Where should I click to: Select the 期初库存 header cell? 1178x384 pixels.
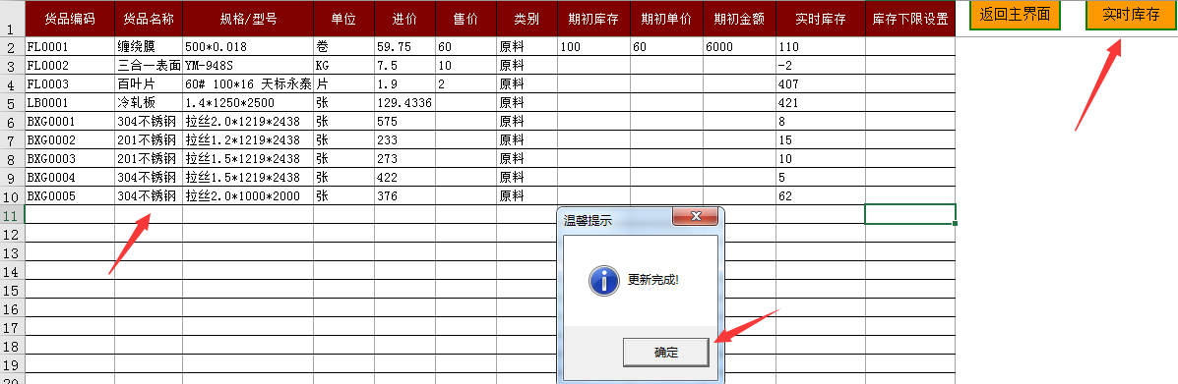593,19
